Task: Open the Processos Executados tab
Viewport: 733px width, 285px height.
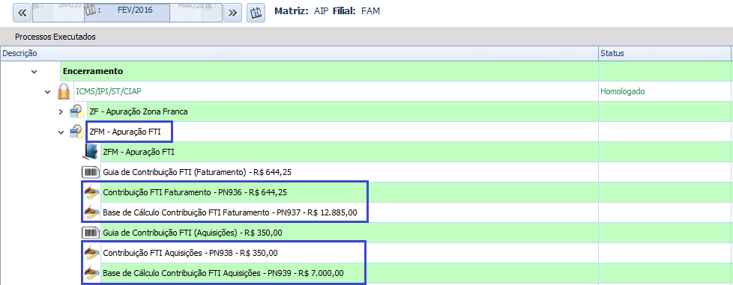Action: coord(55,37)
